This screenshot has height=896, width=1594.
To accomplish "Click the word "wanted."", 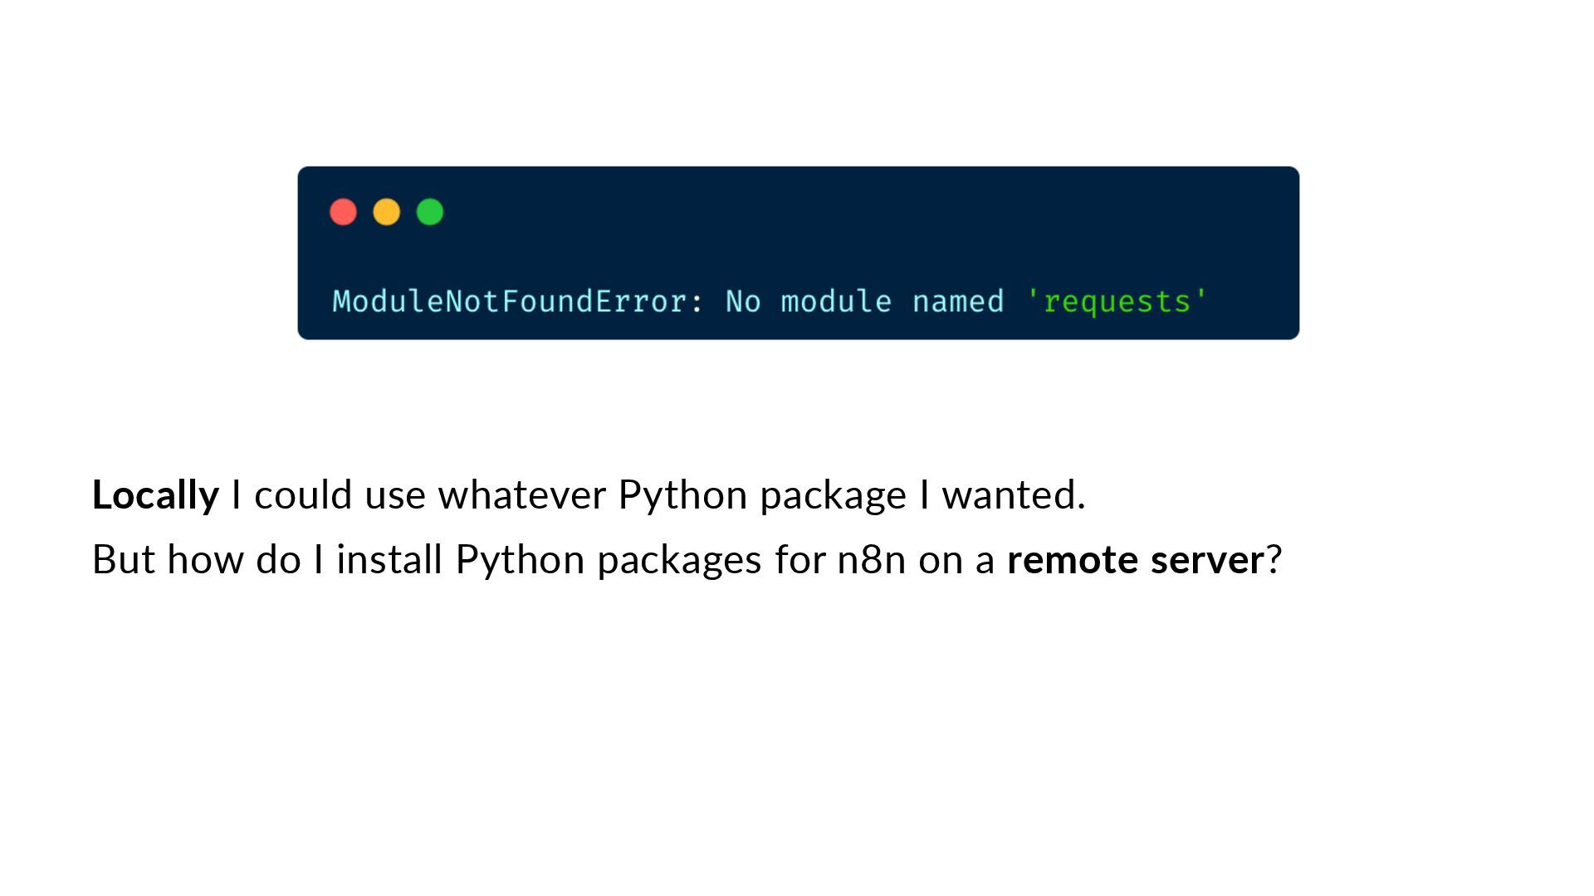I will [1014, 495].
